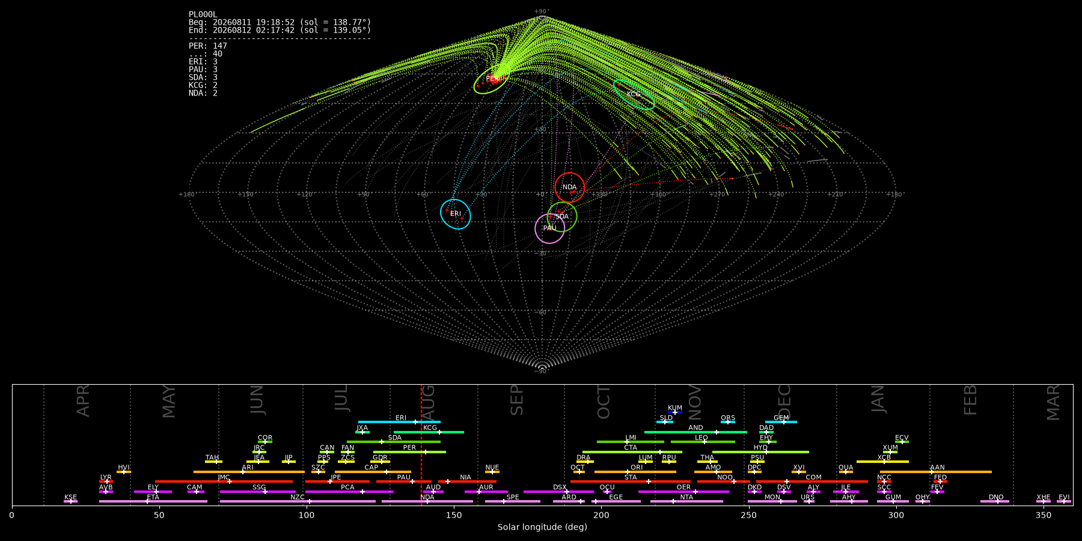Click the ERI cyan radiant circle
Image resolution: width=1082 pixels, height=541 pixels.
(x=456, y=214)
